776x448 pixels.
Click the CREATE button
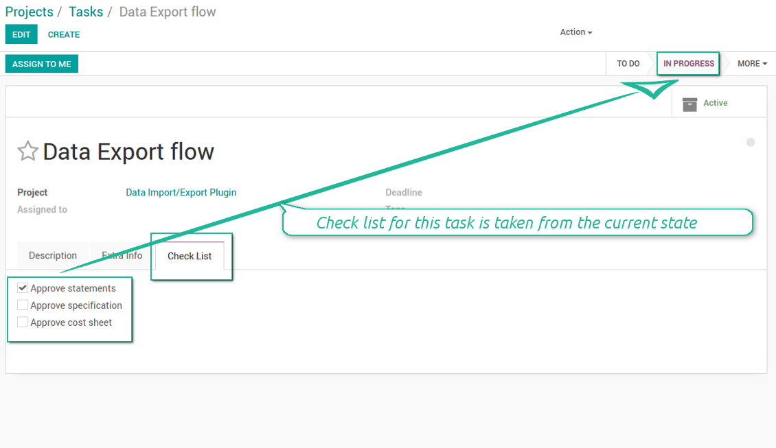click(x=64, y=34)
